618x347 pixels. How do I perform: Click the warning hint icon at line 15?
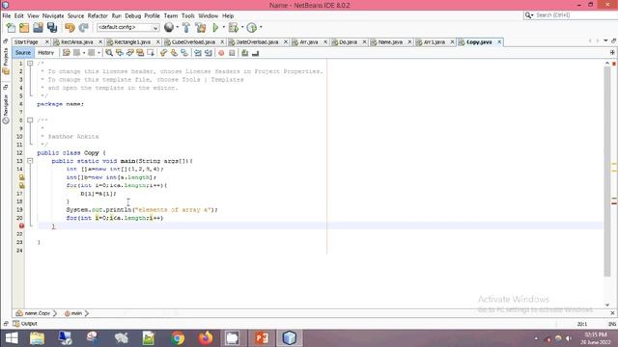pos(21,177)
